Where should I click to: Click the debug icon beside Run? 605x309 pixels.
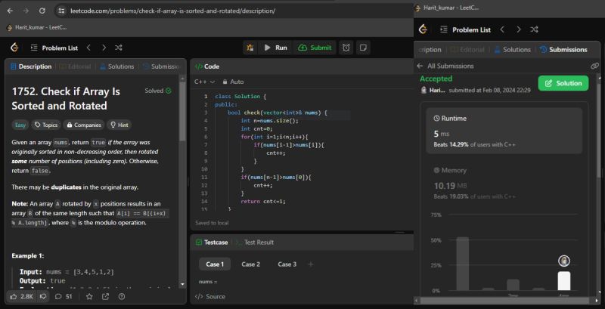(x=250, y=48)
